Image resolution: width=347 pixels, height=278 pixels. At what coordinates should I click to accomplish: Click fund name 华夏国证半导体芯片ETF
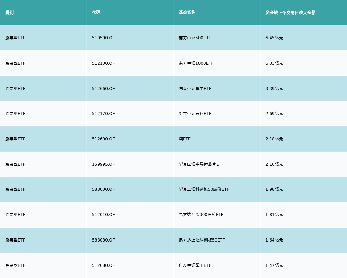[x=201, y=164]
